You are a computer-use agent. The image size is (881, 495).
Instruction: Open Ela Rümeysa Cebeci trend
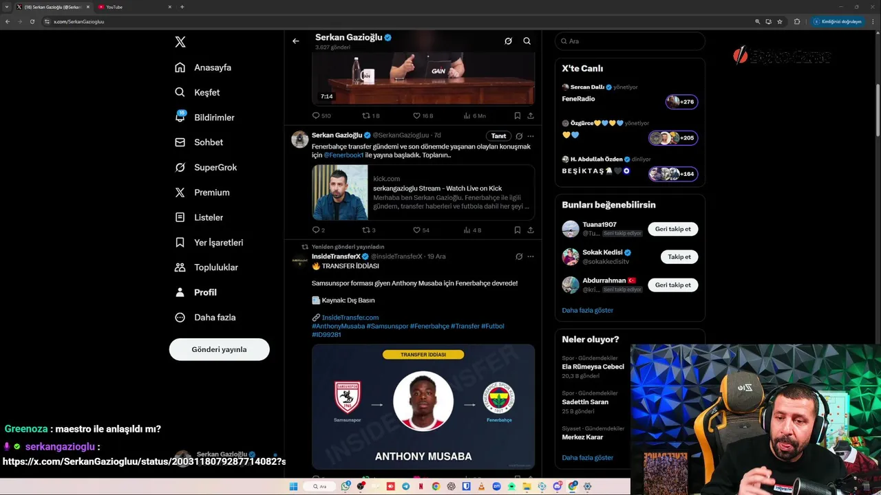click(593, 367)
